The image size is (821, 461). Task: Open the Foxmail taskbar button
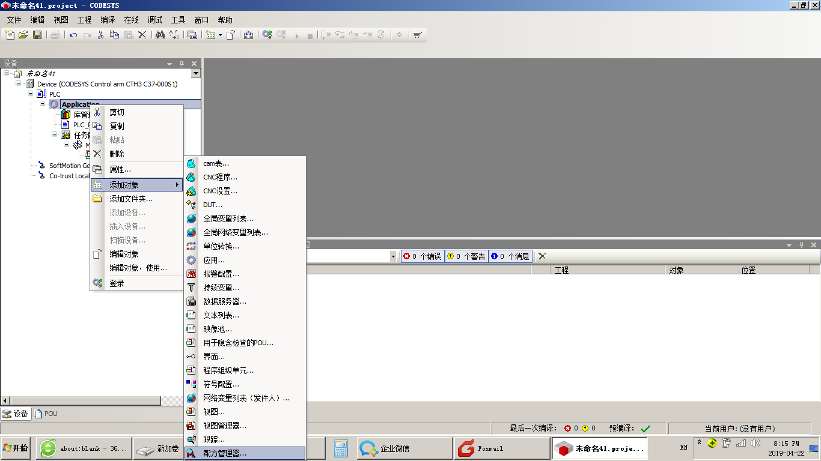[502, 448]
